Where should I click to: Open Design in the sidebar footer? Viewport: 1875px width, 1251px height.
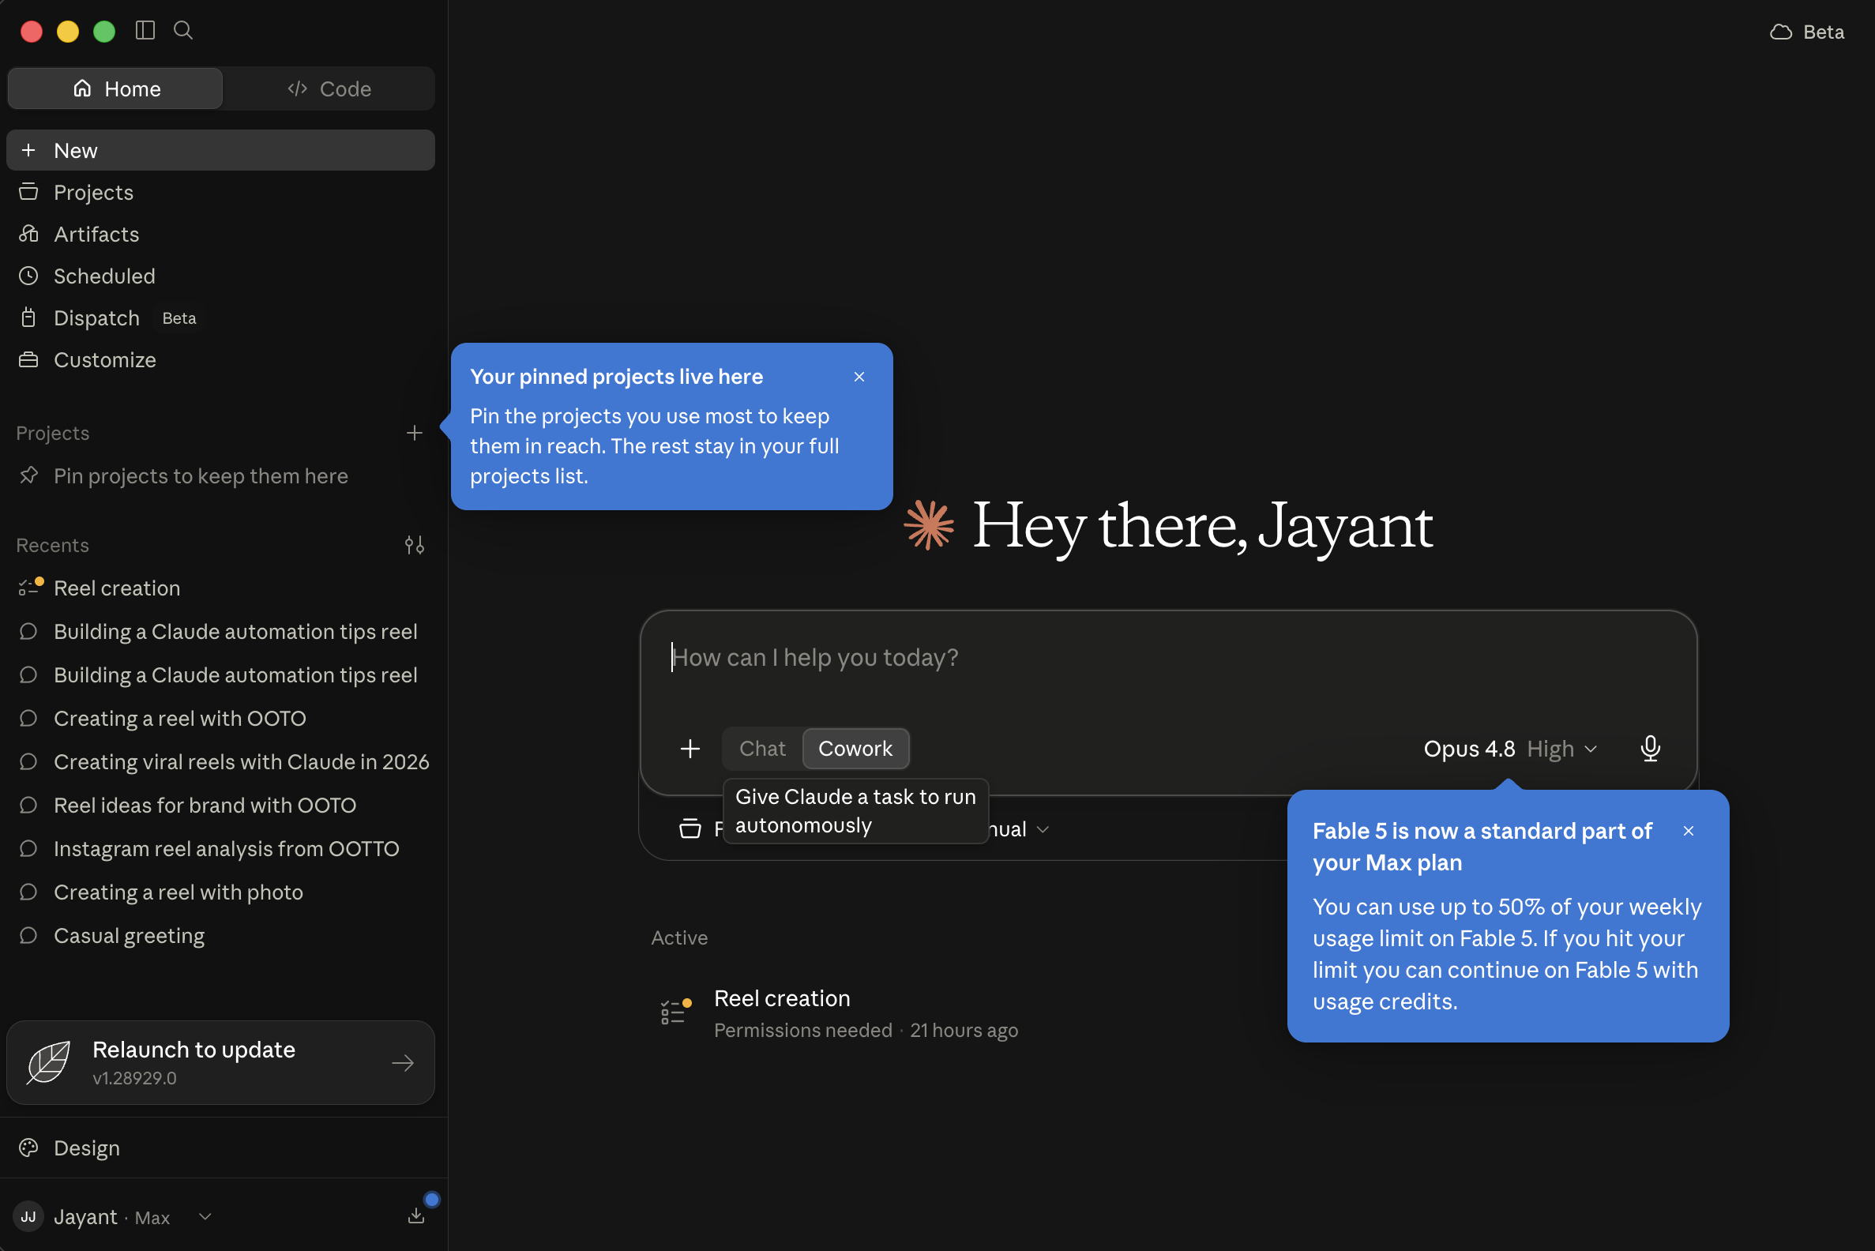tap(220, 1148)
